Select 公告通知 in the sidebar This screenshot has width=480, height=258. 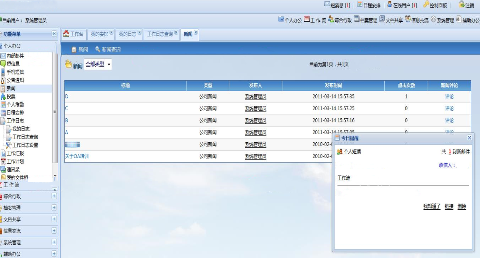(15, 80)
